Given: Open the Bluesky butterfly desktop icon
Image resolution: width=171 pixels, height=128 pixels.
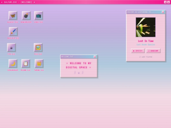Looking at the screenshot, I should point(13,15).
